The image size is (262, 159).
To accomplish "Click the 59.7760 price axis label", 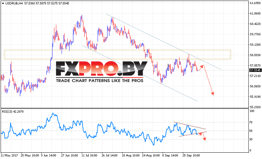I will (255, 34).
